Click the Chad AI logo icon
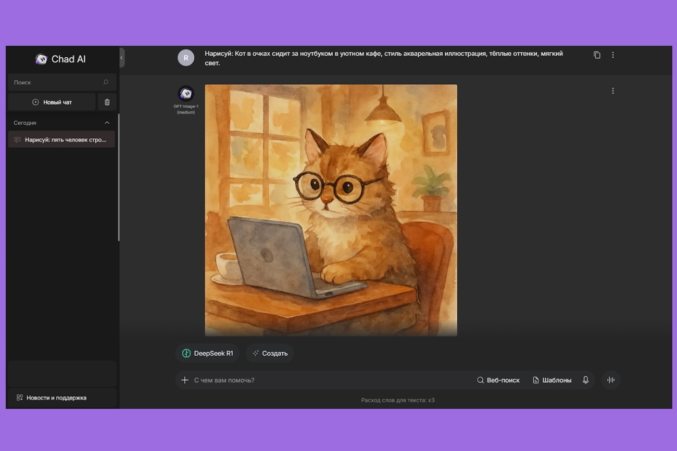Screen dimensions: 677x451 [41, 59]
